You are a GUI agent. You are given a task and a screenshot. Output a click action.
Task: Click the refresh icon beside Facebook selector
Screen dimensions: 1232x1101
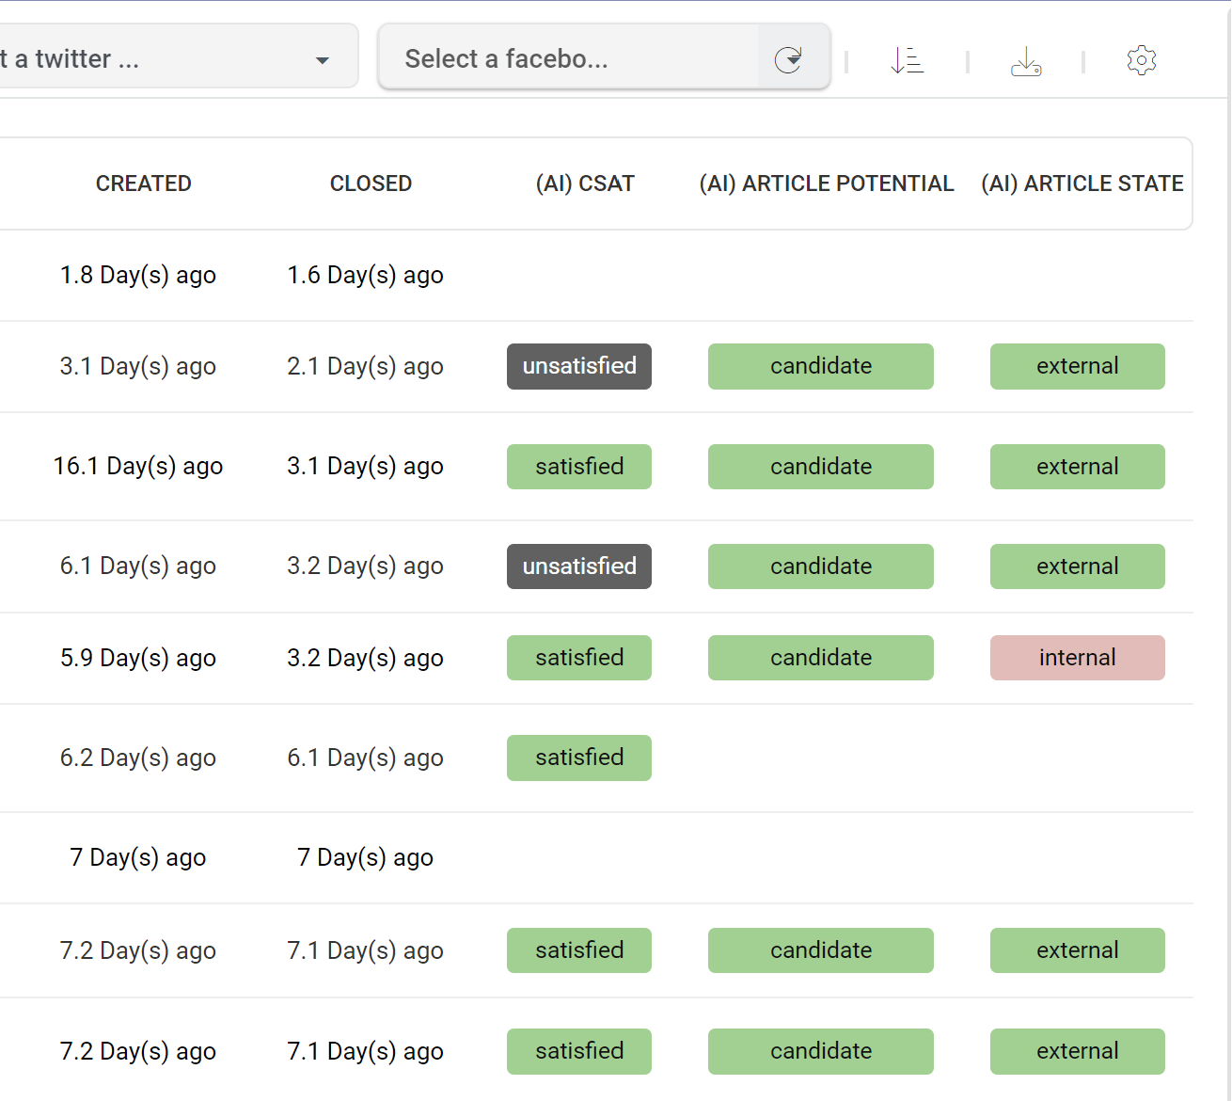point(788,59)
